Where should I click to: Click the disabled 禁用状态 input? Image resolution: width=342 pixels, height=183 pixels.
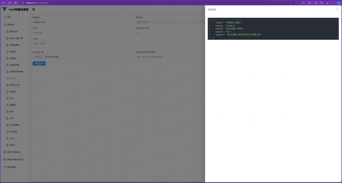[170, 22]
